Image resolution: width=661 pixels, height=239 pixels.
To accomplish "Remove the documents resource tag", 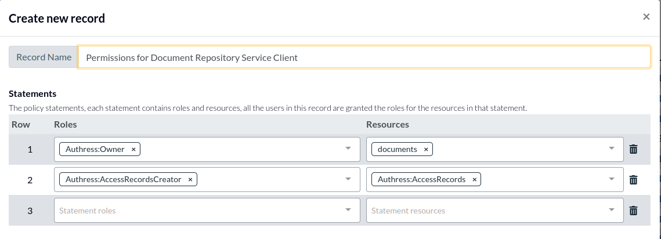I will point(426,149).
